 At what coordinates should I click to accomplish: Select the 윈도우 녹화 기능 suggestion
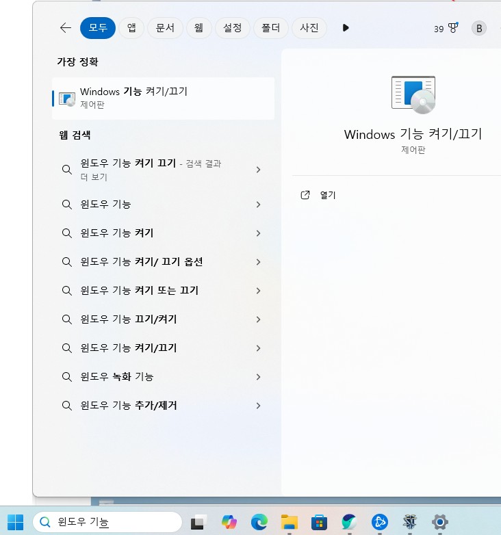click(117, 377)
